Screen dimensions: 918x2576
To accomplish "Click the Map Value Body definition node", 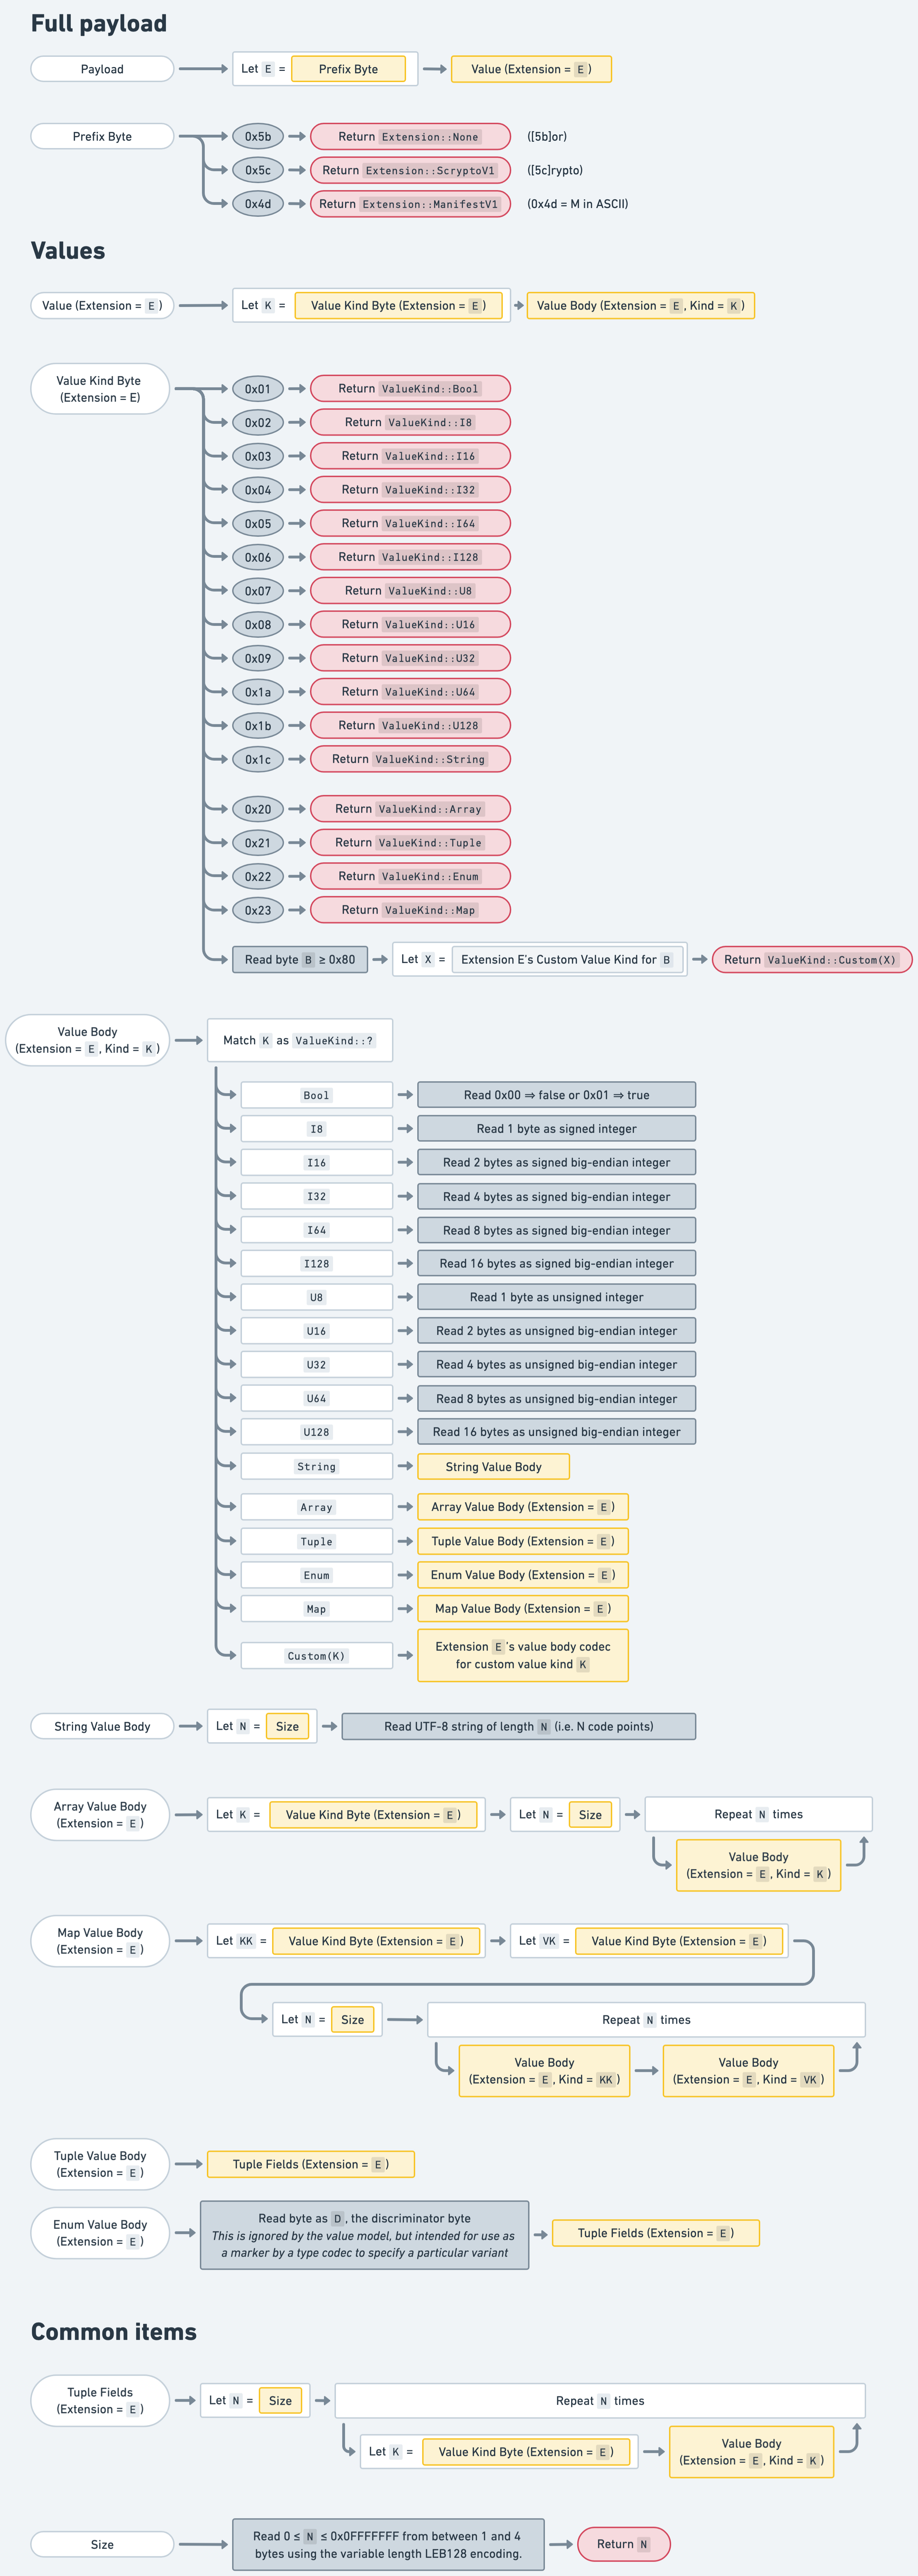I will (x=100, y=1941).
